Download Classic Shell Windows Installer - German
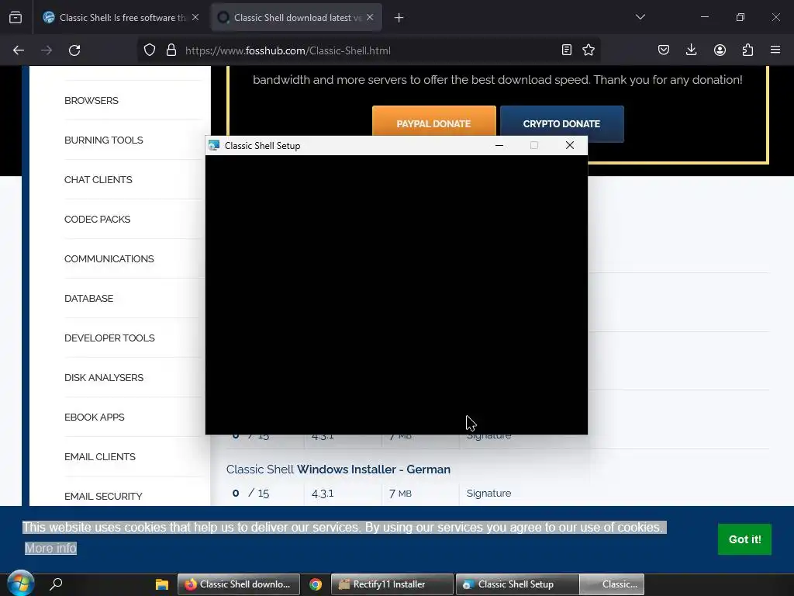The height and width of the screenshot is (596, 794). [338, 470]
